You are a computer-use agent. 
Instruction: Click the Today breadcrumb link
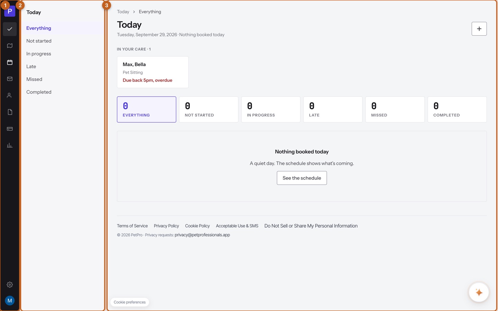click(x=123, y=12)
